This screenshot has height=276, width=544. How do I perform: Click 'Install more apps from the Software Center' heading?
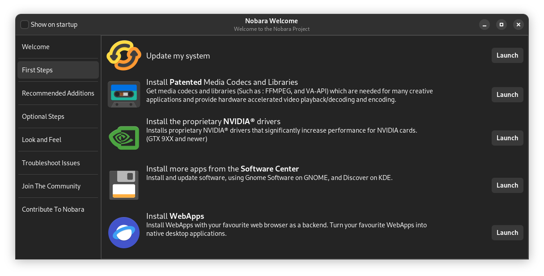222,169
